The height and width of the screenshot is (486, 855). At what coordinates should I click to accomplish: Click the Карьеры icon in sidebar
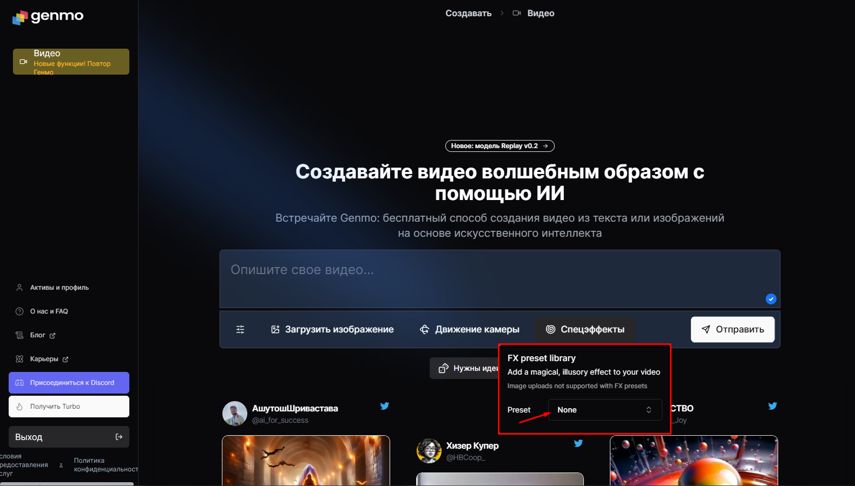click(x=19, y=359)
